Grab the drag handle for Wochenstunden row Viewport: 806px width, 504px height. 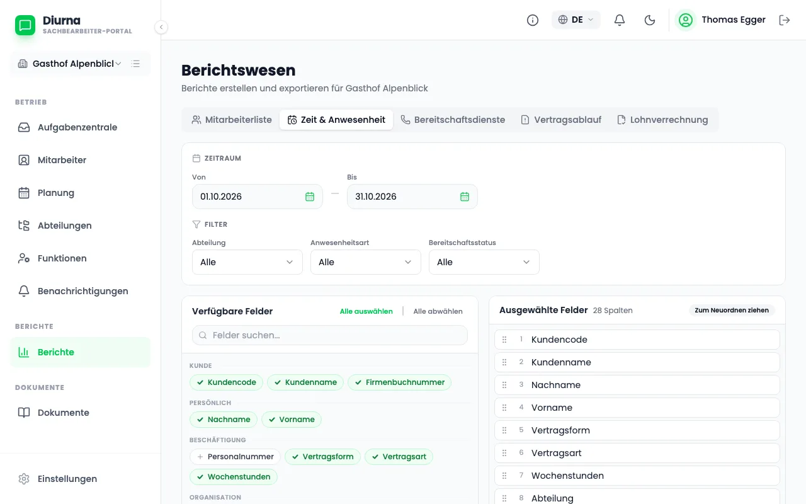pos(504,476)
